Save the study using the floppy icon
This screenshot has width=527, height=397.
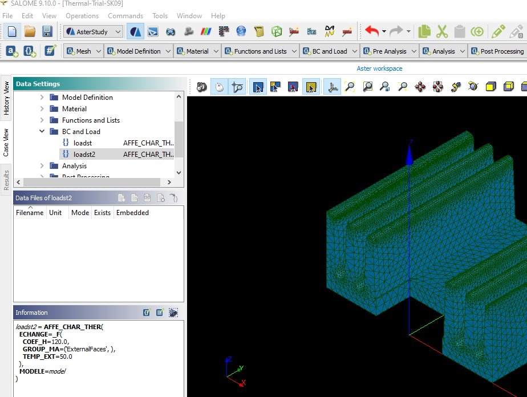(x=47, y=31)
